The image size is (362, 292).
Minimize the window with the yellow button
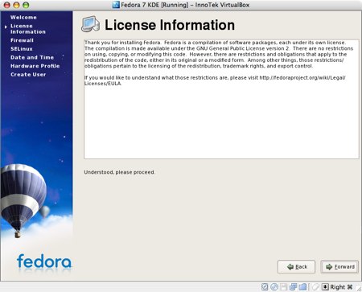[16, 5]
